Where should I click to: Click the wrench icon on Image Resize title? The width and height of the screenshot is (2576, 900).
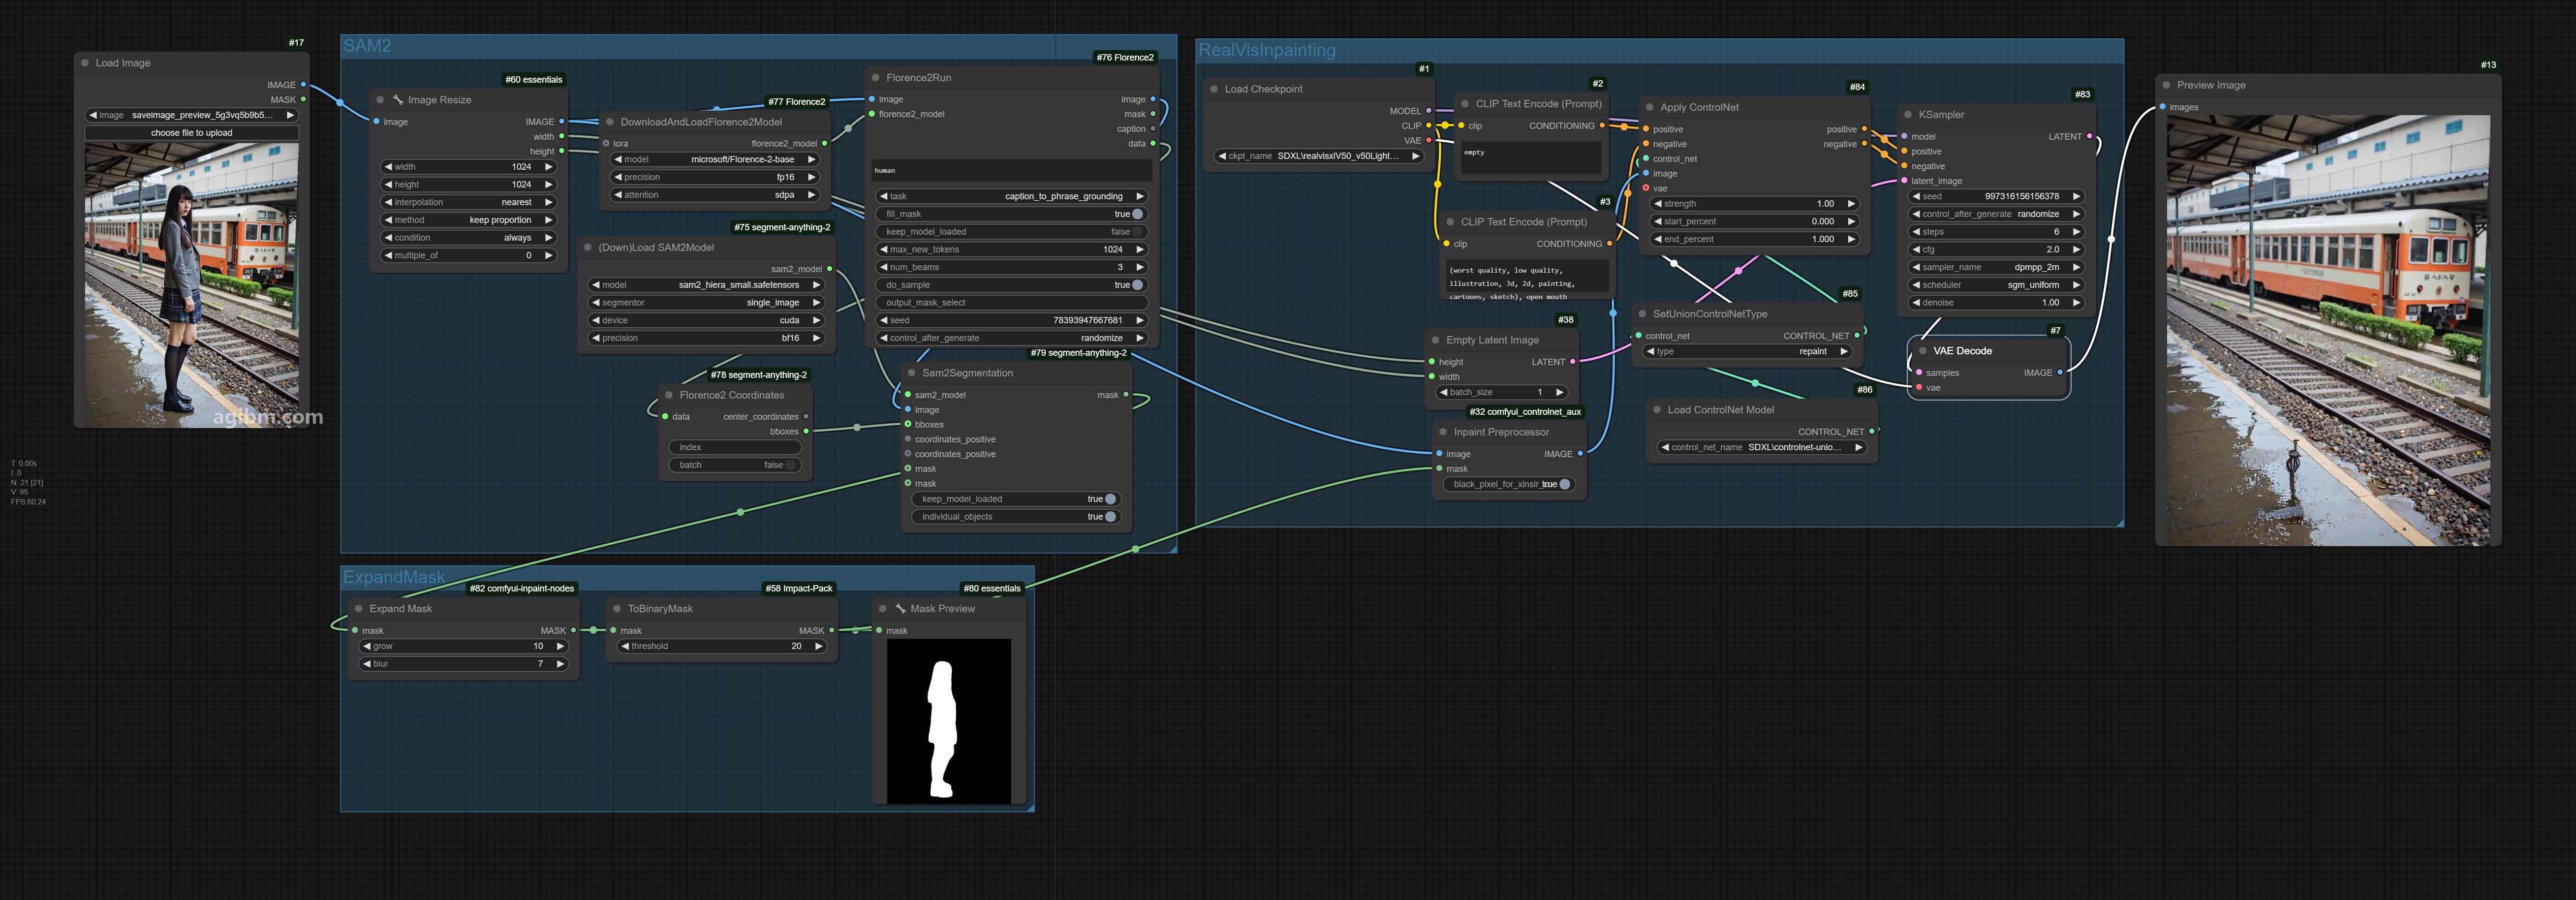pos(398,100)
